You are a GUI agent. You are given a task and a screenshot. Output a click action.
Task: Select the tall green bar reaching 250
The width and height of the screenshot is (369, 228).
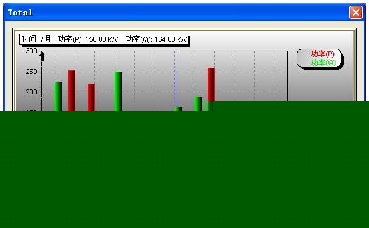tap(119, 91)
